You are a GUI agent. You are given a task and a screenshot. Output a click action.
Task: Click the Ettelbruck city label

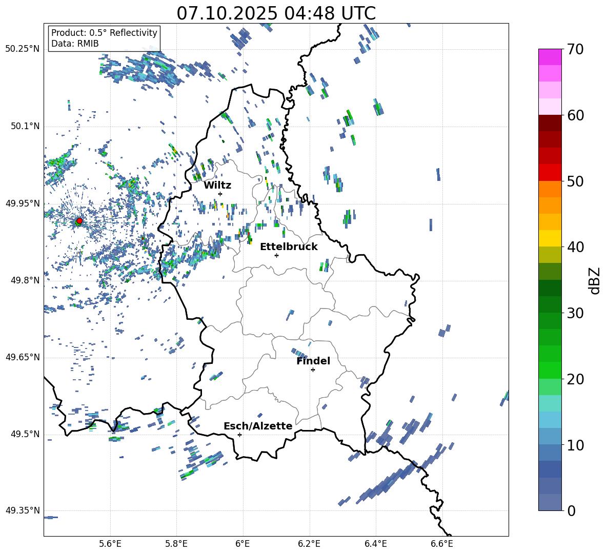coord(289,247)
